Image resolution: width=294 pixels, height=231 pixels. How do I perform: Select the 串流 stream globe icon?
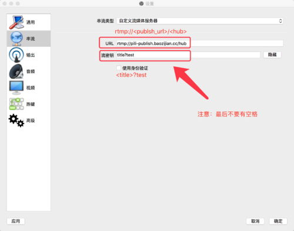point(16,39)
